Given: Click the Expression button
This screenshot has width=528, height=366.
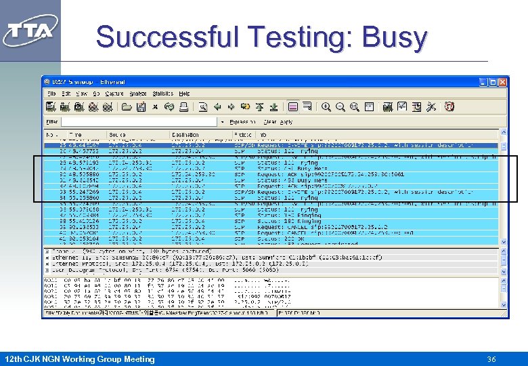Looking at the screenshot, I should (242, 122).
